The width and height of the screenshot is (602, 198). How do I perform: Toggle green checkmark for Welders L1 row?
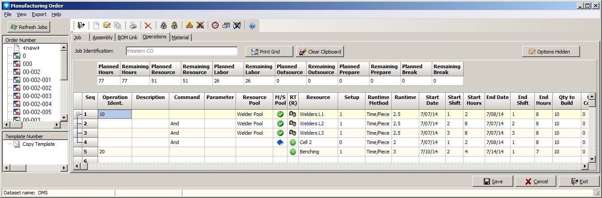click(x=280, y=114)
